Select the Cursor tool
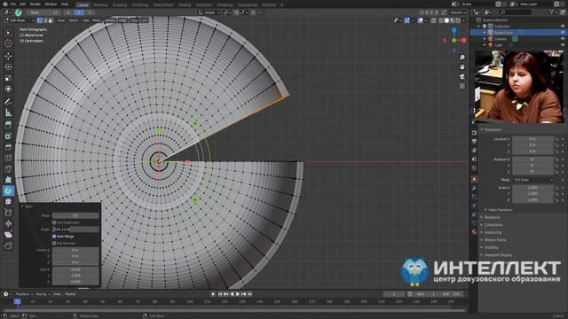568x319 pixels. 8,43
